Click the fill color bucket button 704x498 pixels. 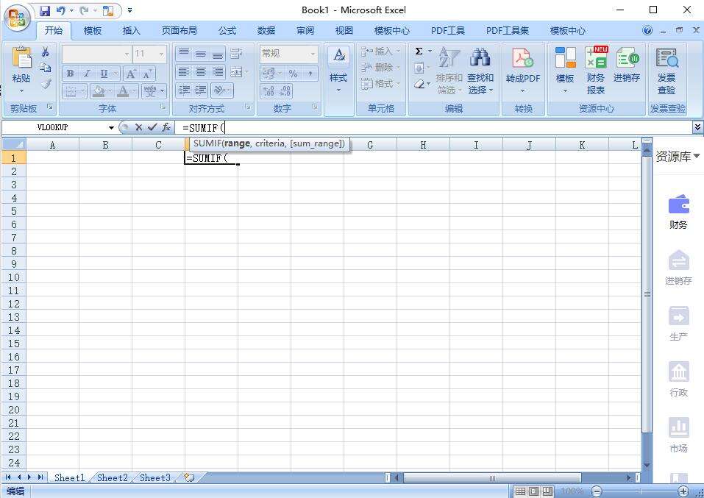[98, 91]
